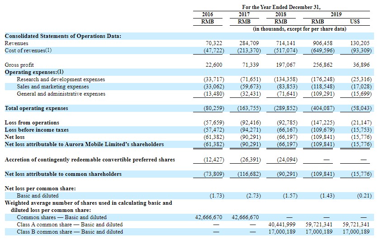This screenshot has width=379, height=239.
Task: Select gross profit value 71,339
Action: click(251, 65)
